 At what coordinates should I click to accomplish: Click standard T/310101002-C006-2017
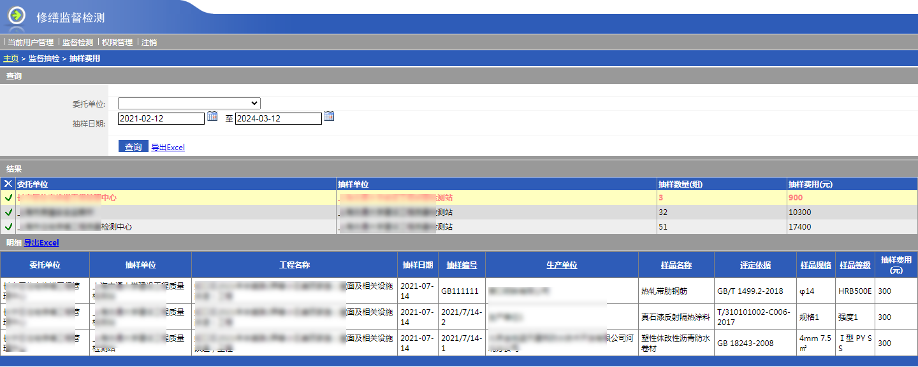[753, 317]
